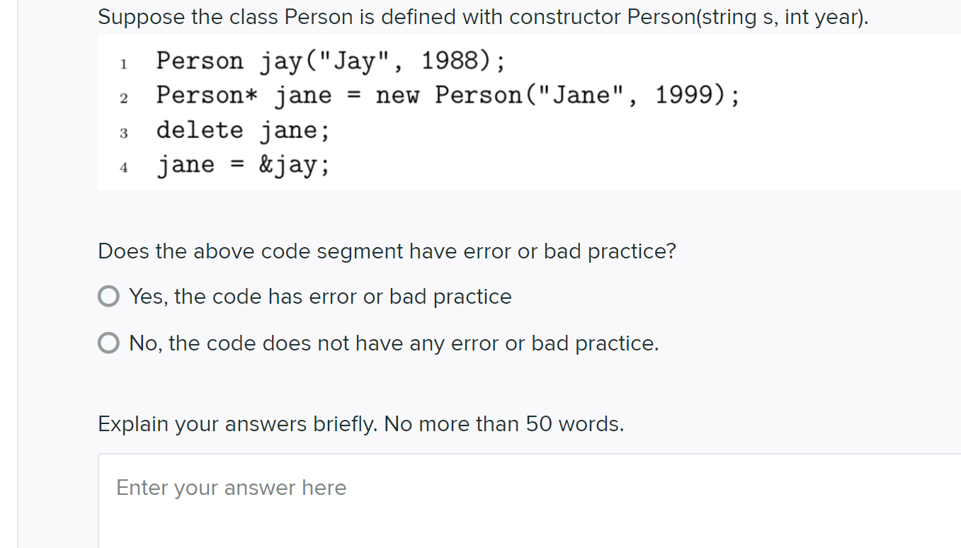961x548 pixels.
Task: Click the instruction about 50 word limit
Action: [x=360, y=423]
